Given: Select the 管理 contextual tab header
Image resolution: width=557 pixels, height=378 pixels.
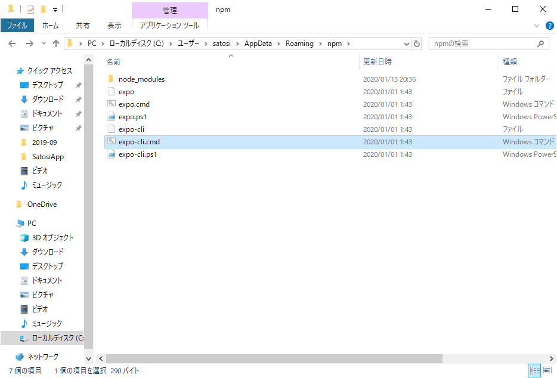Looking at the screenshot, I should pyautogui.click(x=170, y=10).
